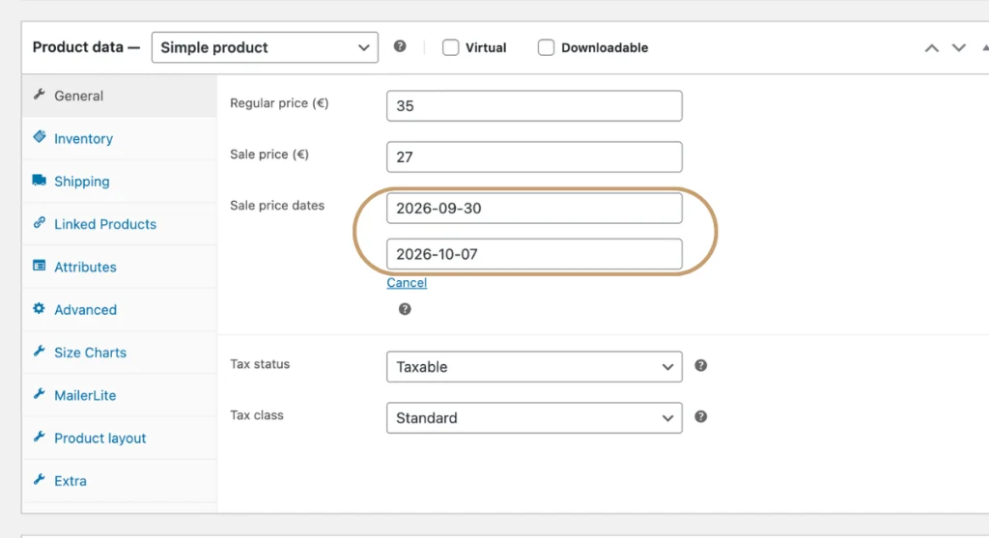Click the Regular price (€) label
Screen dimensions: 989x538
tap(279, 102)
